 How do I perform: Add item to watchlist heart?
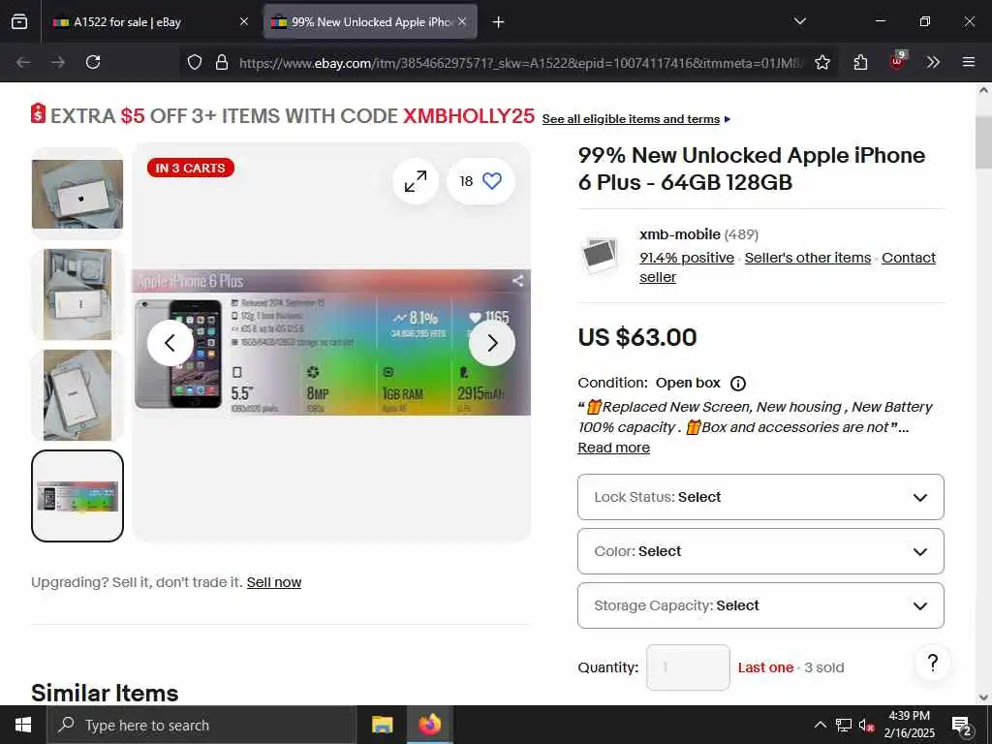[480, 181]
